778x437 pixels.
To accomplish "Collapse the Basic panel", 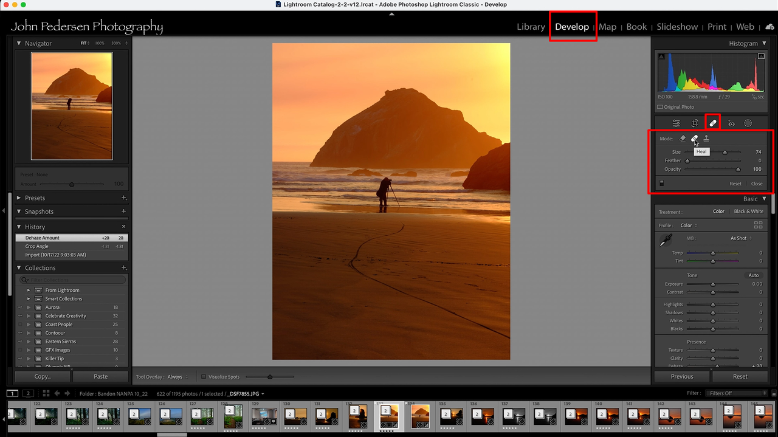I will tap(764, 199).
